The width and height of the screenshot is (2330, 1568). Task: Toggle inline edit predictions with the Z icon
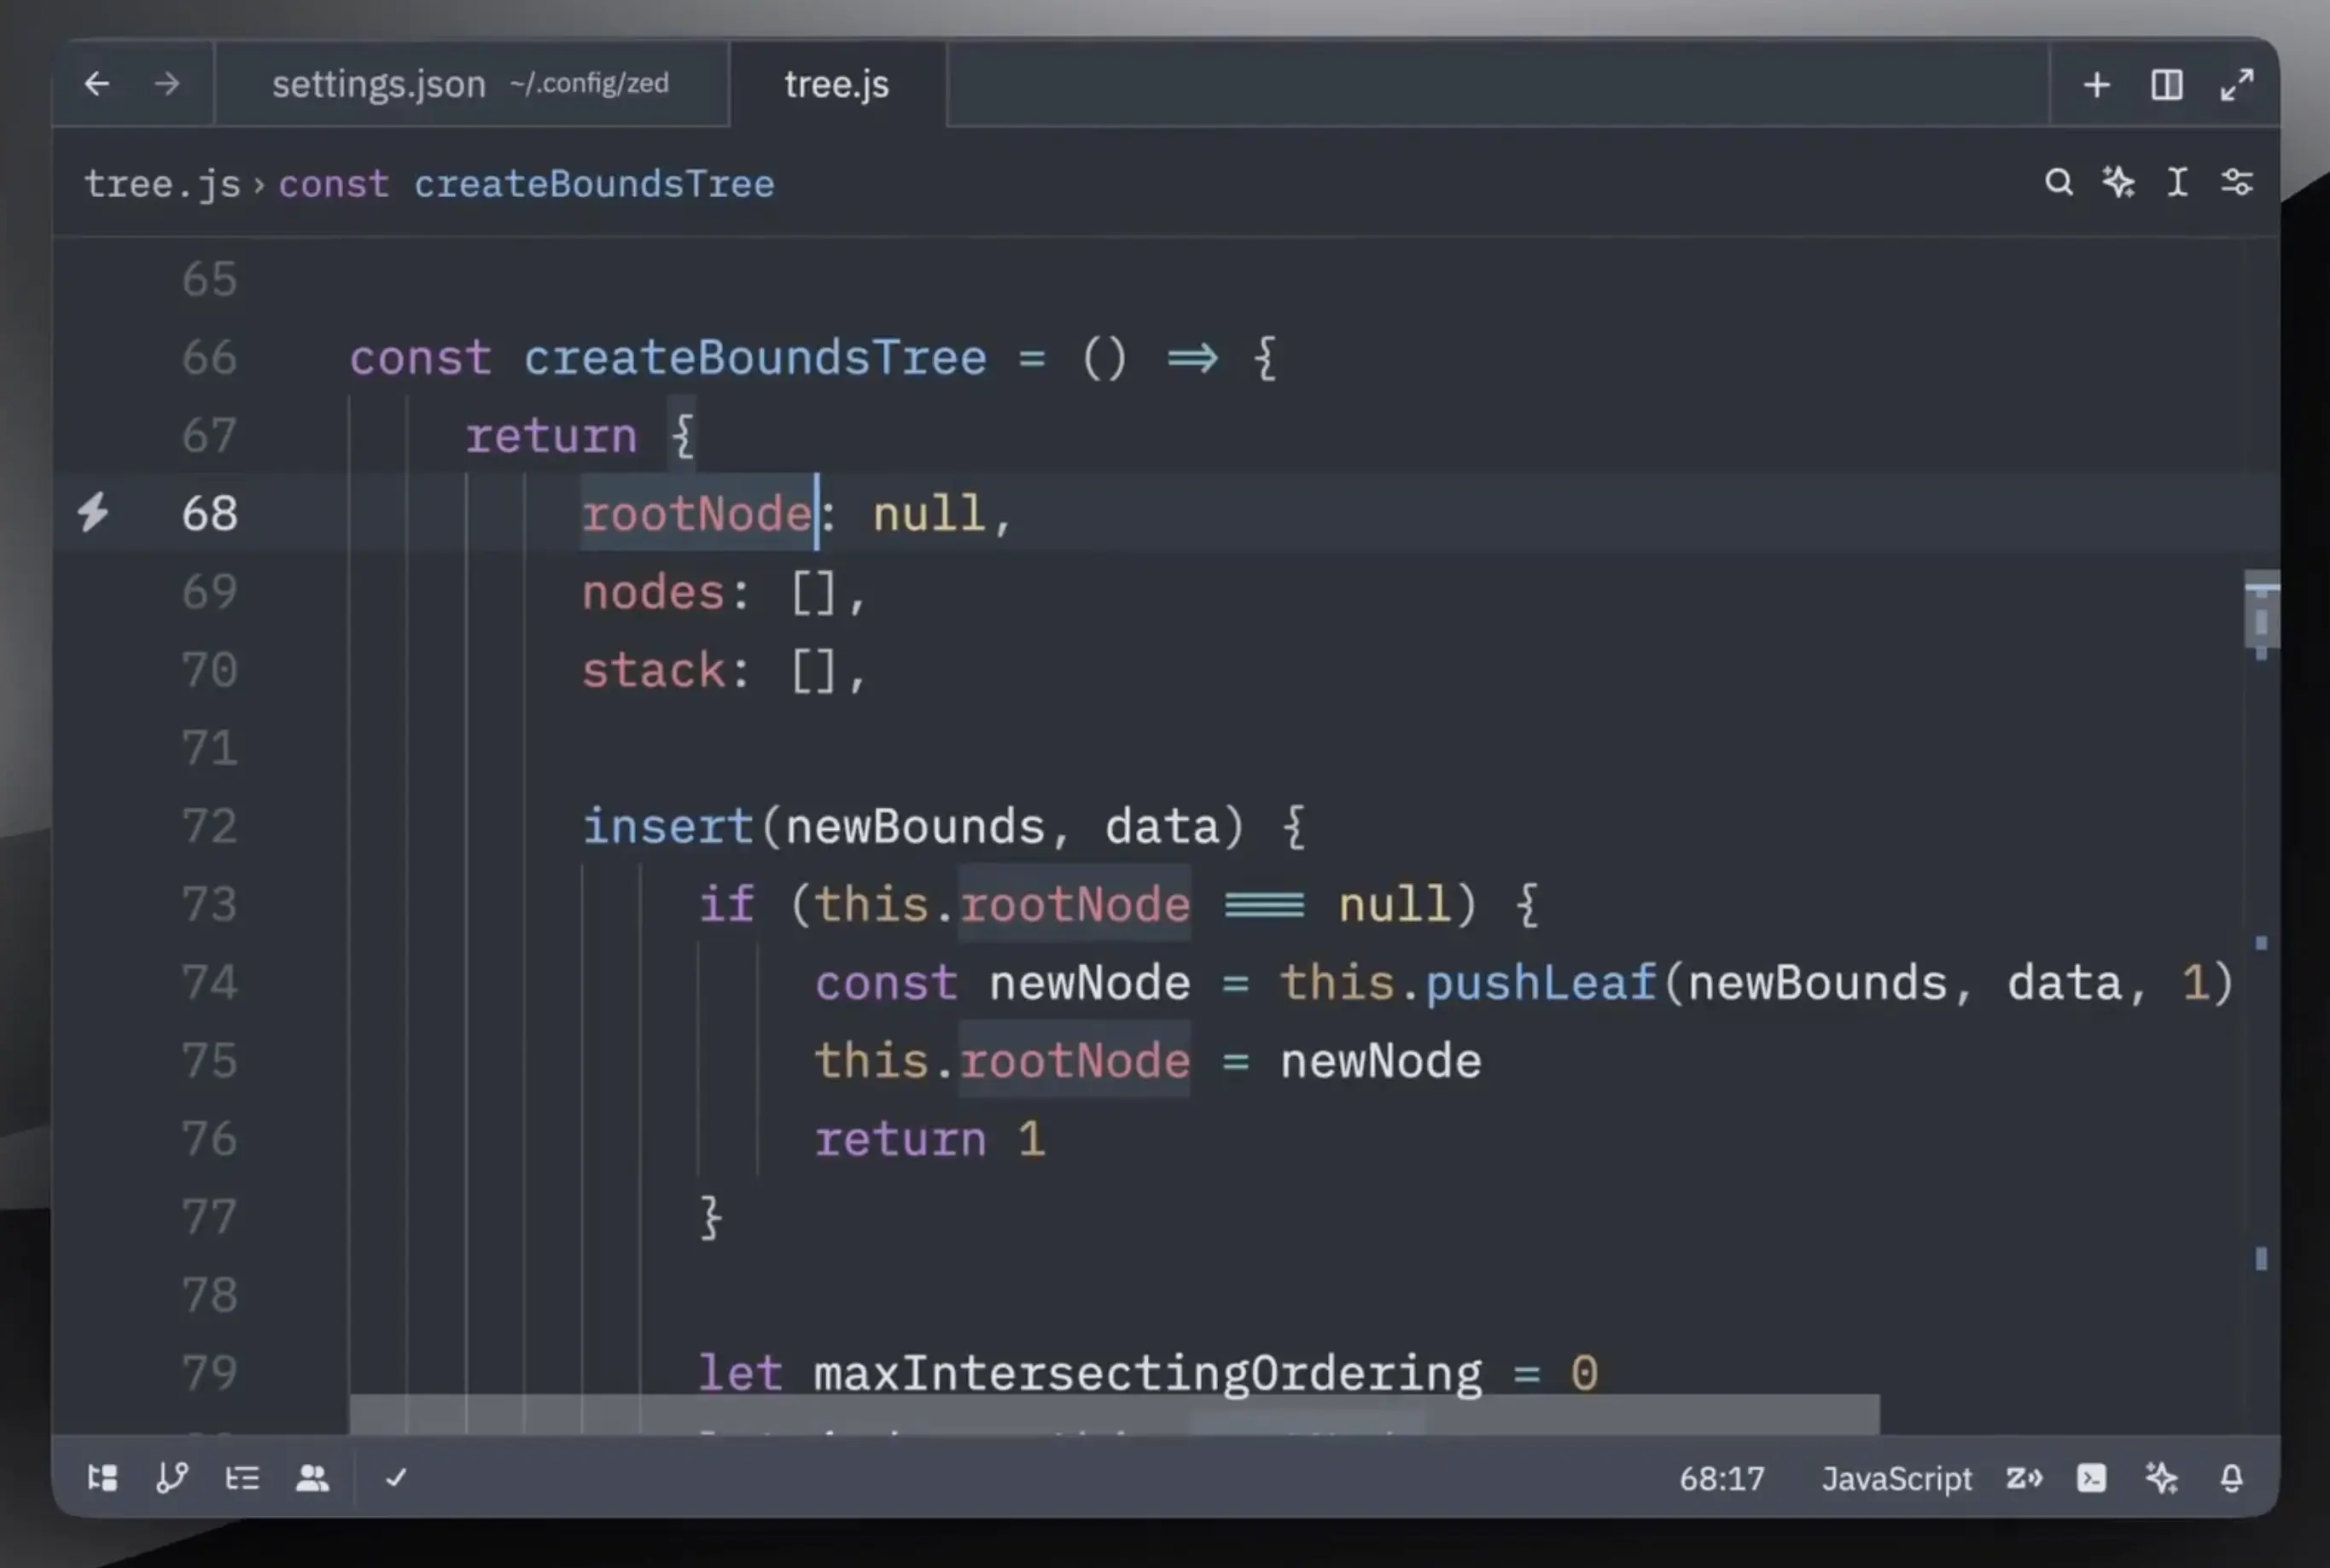2024,1477
